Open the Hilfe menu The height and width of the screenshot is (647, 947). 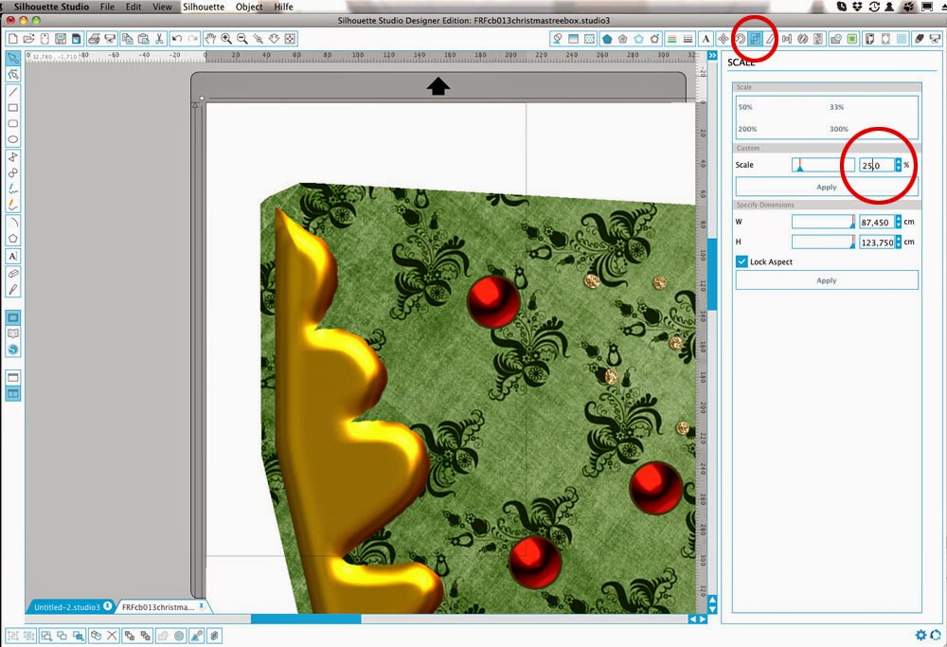click(283, 7)
